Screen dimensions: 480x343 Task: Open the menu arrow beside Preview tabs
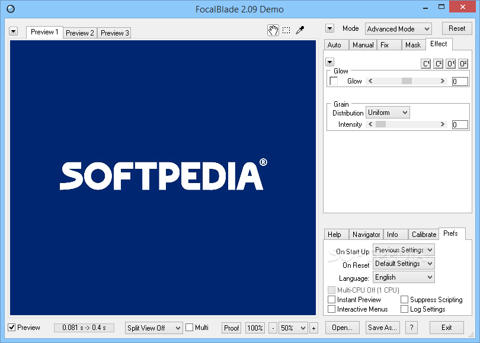(13, 31)
